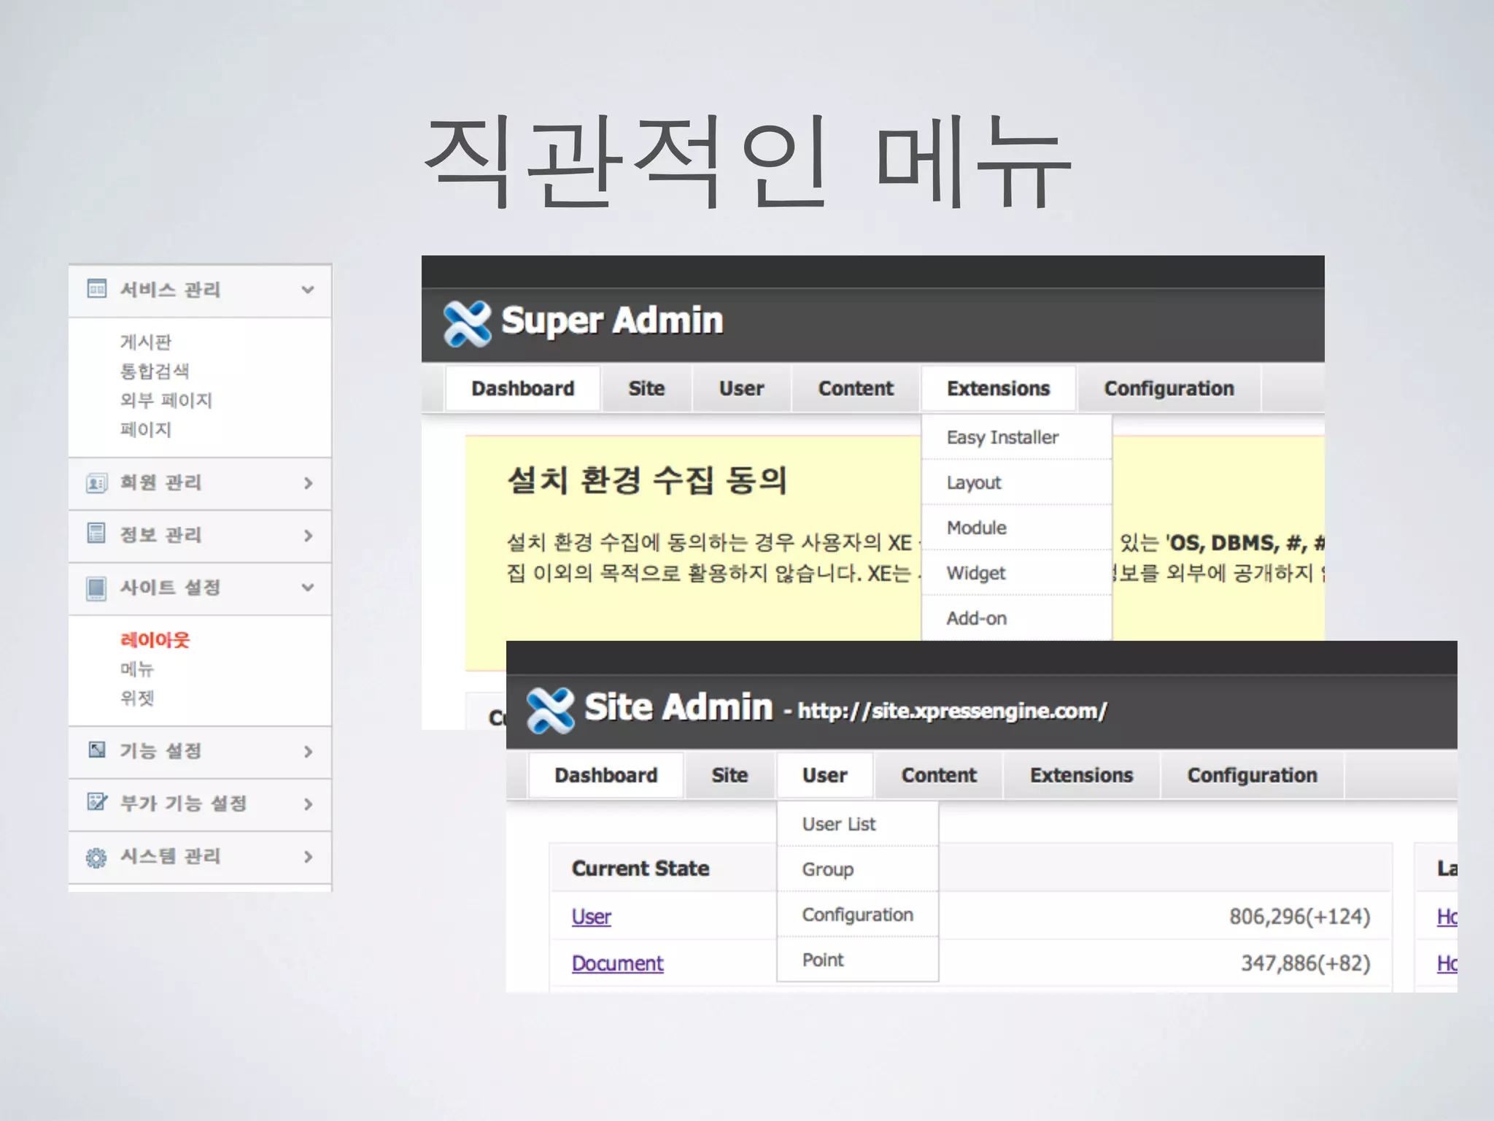
Task: Open the Extensions tab in Super Admin
Action: click(998, 389)
